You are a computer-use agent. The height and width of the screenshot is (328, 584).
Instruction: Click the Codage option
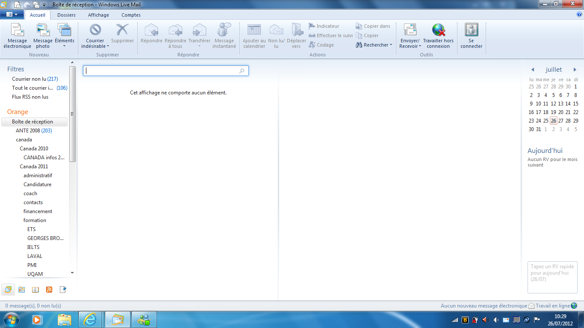coord(321,45)
